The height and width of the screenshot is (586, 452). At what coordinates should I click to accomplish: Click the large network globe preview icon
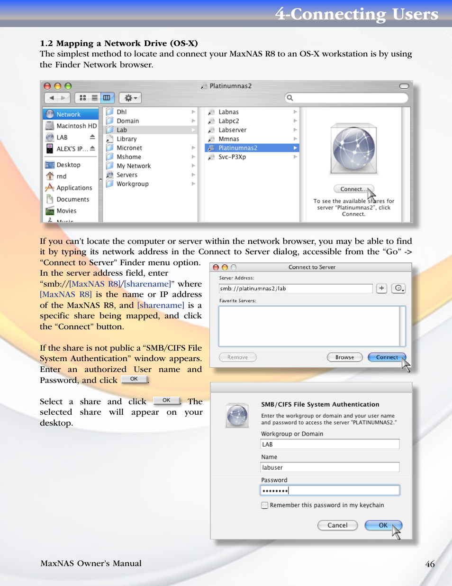tap(353, 149)
